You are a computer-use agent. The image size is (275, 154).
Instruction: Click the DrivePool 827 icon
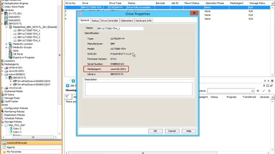tap(15, 85)
